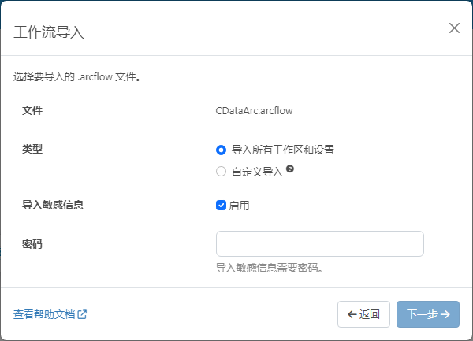Viewport: 473px width, 341px height.
Task: Click the 导入敏感信息 row label
Action: pyautogui.click(x=53, y=205)
